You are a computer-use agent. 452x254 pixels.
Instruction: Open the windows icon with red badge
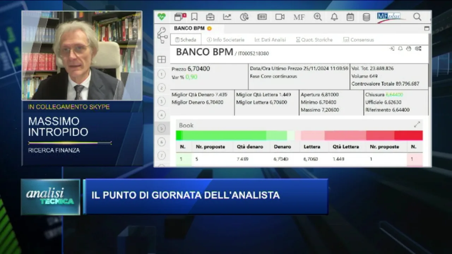coord(180,17)
